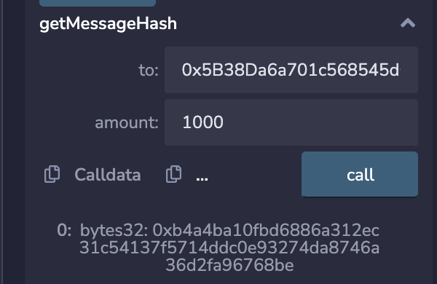Click the getMessageHash function title
The height and width of the screenshot is (284, 437).
pyautogui.click(x=108, y=24)
